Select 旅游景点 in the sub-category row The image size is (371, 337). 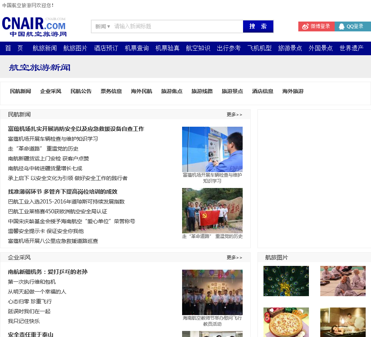232,91
